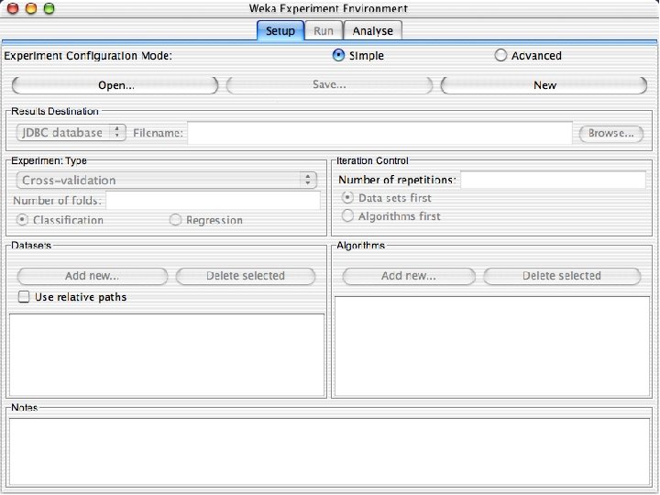The height and width of the screenshot is (495, 660).
Task: Minimize the window with yellow button
Action: click(x=31, y=8)
